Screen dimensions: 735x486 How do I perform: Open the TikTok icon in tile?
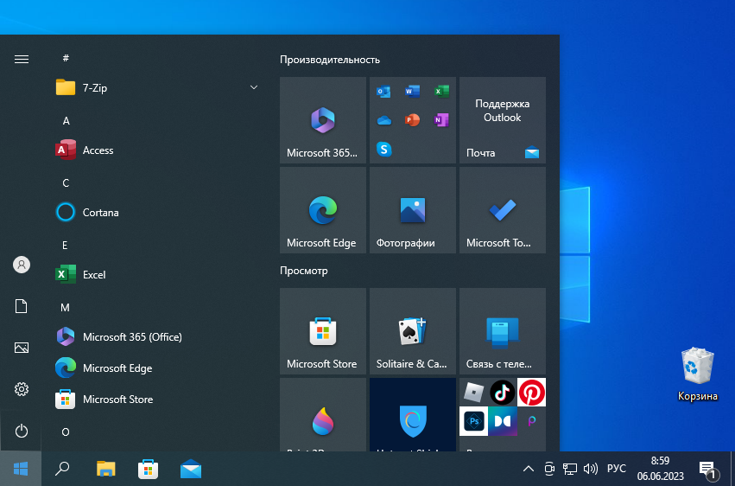click(503, 393)
